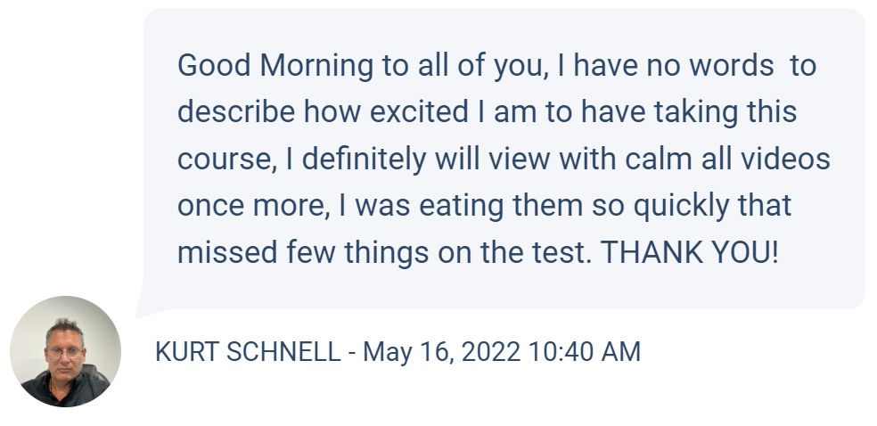This screenshot has width=877, height=426.
Task: Click the 'Good Morning' greeting in message
Action: 275,65
